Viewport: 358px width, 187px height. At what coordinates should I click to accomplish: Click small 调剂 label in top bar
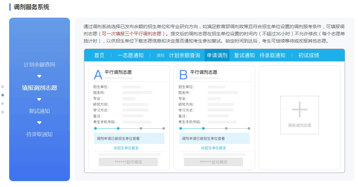[161, 56]
